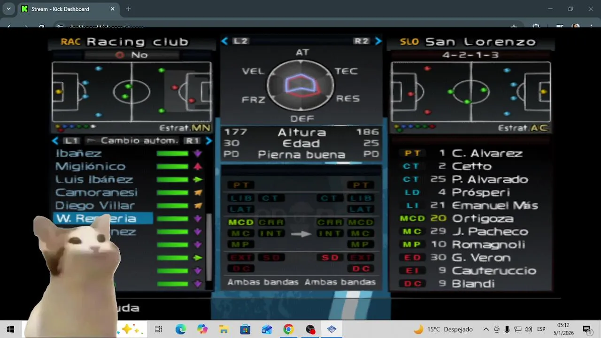Viewport: 601px width, 338px height.
Task: Click the red up arrow beside Migliónico
Action: pos(198,166)
